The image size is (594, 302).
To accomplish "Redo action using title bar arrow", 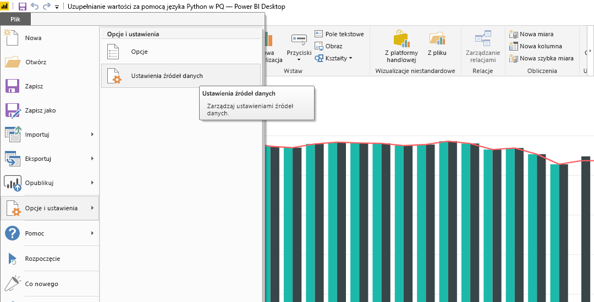I will [47, 7].
